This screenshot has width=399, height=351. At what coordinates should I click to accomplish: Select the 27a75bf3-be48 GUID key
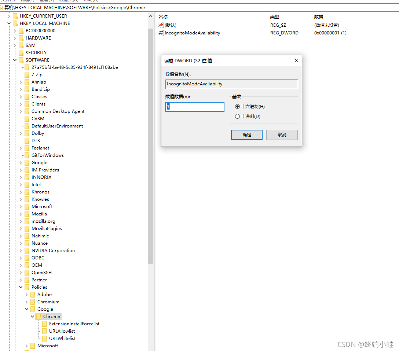pyautogui.click(x=74, y=67)
